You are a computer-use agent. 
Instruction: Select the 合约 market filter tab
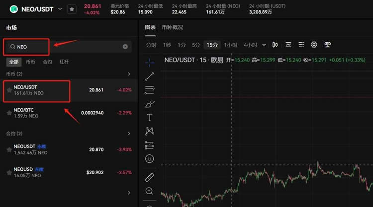pos(47,62)
